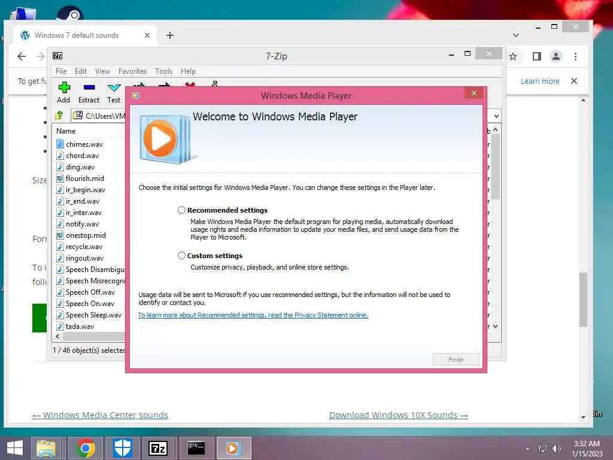Open the Privacy Statement online link
The width and height of the screenshot is (613, 460).
[x=253, y=315]
